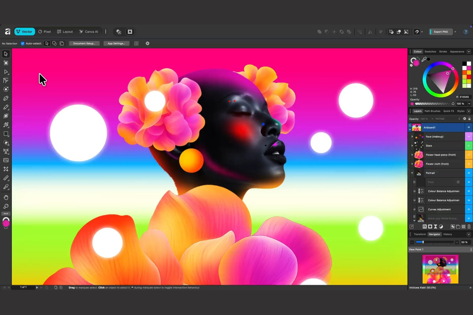473x315 pixels.
Task: Click the colour picker eyedropper in Colour panel
Action: (x=424, y=59)
